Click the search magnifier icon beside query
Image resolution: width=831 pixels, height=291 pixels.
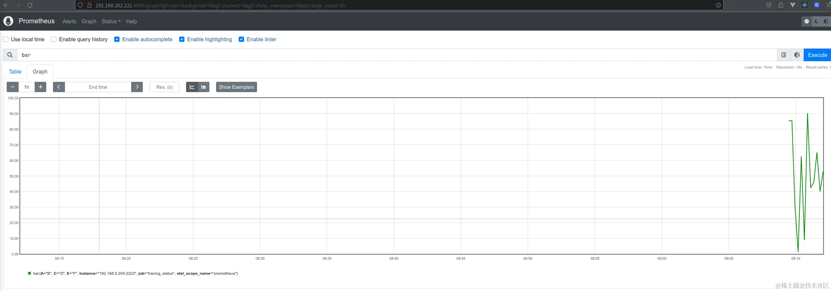tap(10, 55)
